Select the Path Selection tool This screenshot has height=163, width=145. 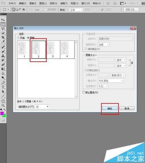pyautogui.click(x=3, y=91)
